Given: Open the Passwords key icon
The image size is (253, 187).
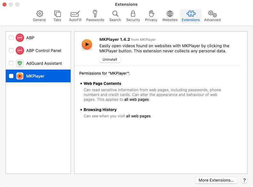Looking at the screenshot, I should [x=95, y=14].
